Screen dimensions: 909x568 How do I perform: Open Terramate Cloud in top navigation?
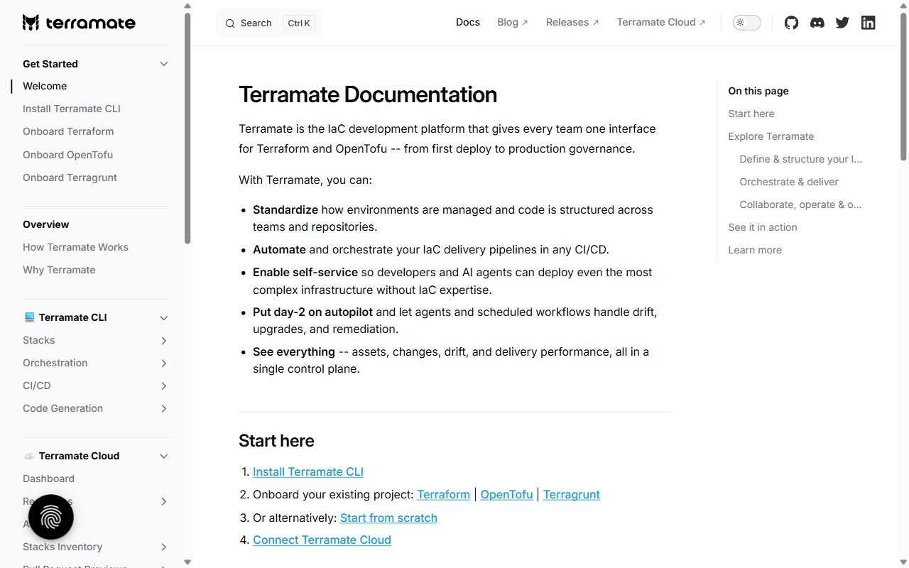(x=661, y=22)
